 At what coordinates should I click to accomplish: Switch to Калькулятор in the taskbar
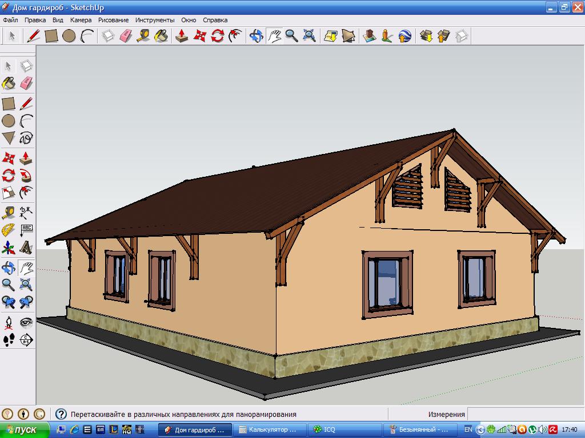point(270,429)
